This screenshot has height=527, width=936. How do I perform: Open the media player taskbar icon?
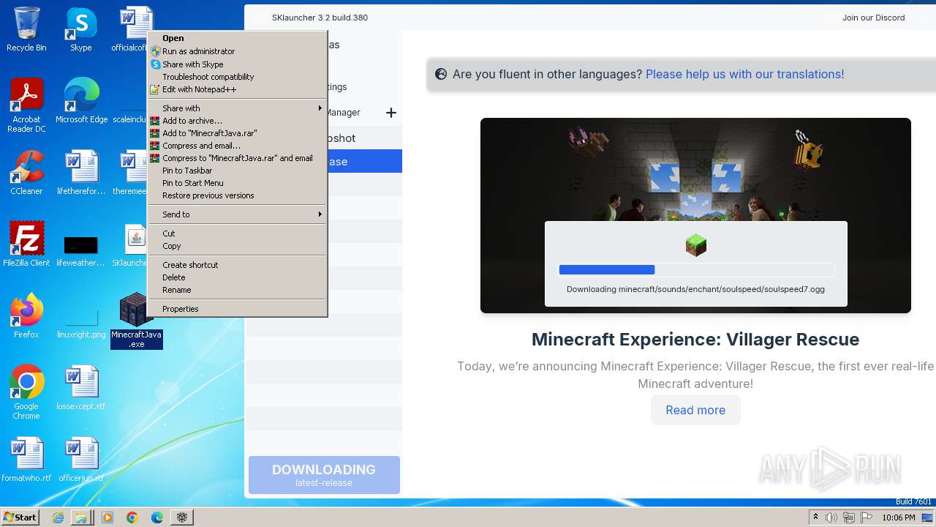point(107,517)
